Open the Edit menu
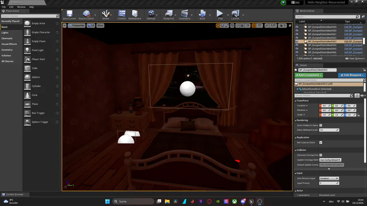367x206 pixels. coord(11,7)
